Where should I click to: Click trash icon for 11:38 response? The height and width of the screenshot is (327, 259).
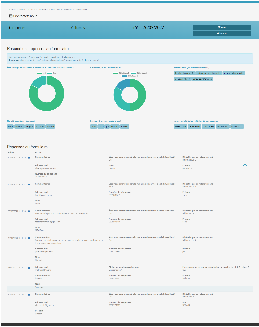point(29,211)
